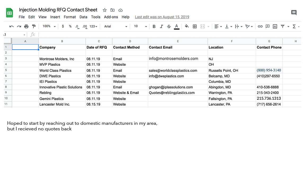This screenshot has width=305, height=172.
Task: Open horizontal align dropdown
Action: [218, 26]
